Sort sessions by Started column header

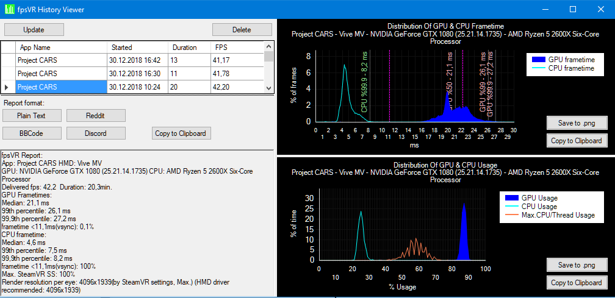pyautogui.click(x=138, y=48)
